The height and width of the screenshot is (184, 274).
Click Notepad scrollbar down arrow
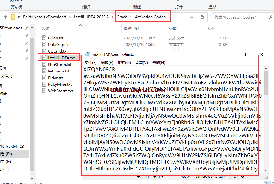click(266, 170)
